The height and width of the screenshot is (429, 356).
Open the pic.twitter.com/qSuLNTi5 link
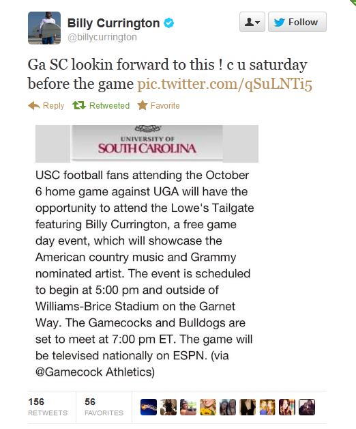point(224,84)
